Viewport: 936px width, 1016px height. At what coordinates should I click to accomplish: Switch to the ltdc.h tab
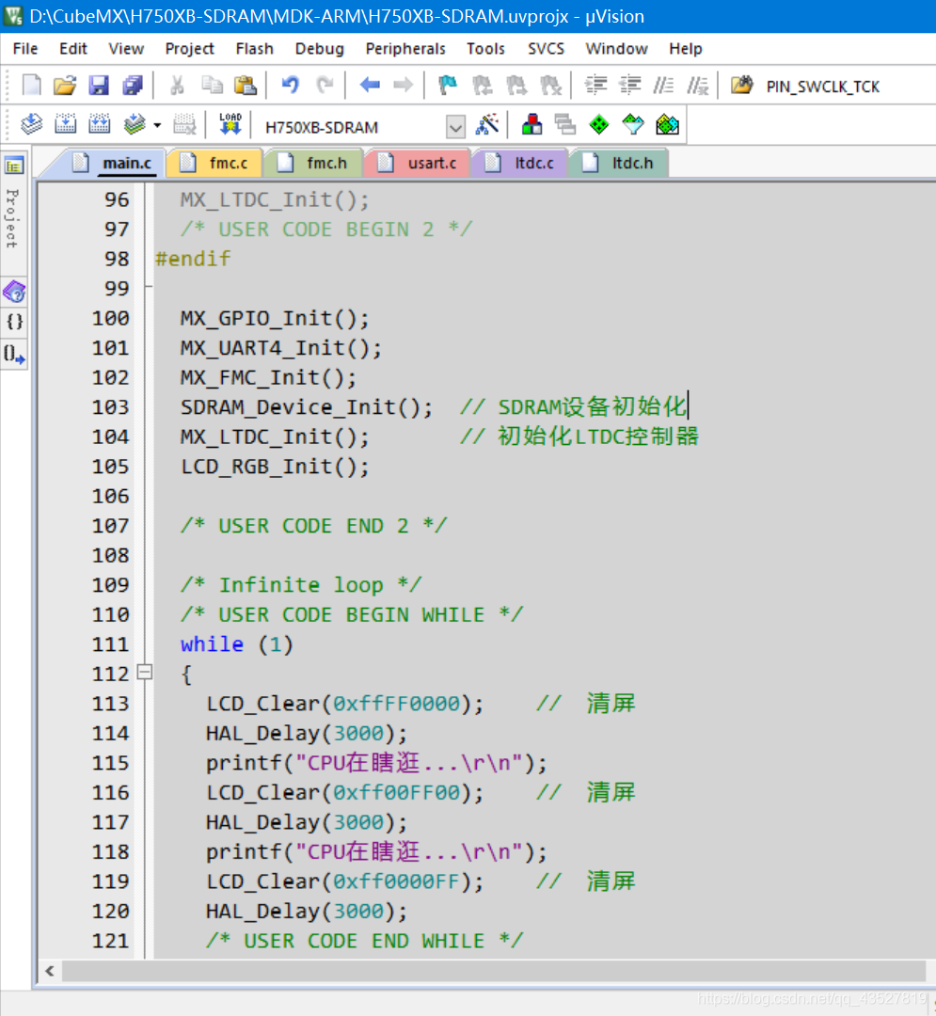pos(619,163)
